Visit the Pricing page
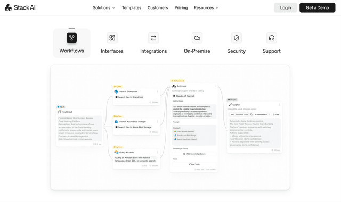 coord(181,7)
